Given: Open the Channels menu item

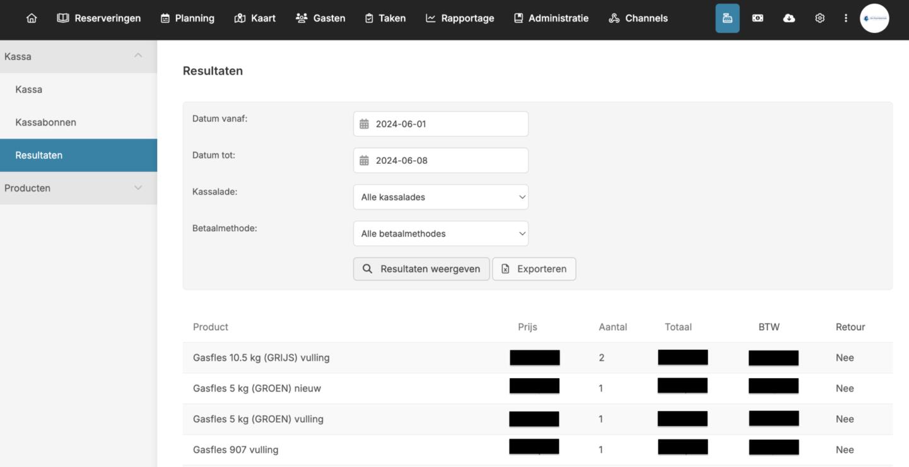Looking at the screenshot, I should 638,18.
